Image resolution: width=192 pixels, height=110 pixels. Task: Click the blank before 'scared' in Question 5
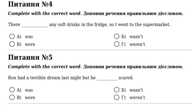coord(107,78)
